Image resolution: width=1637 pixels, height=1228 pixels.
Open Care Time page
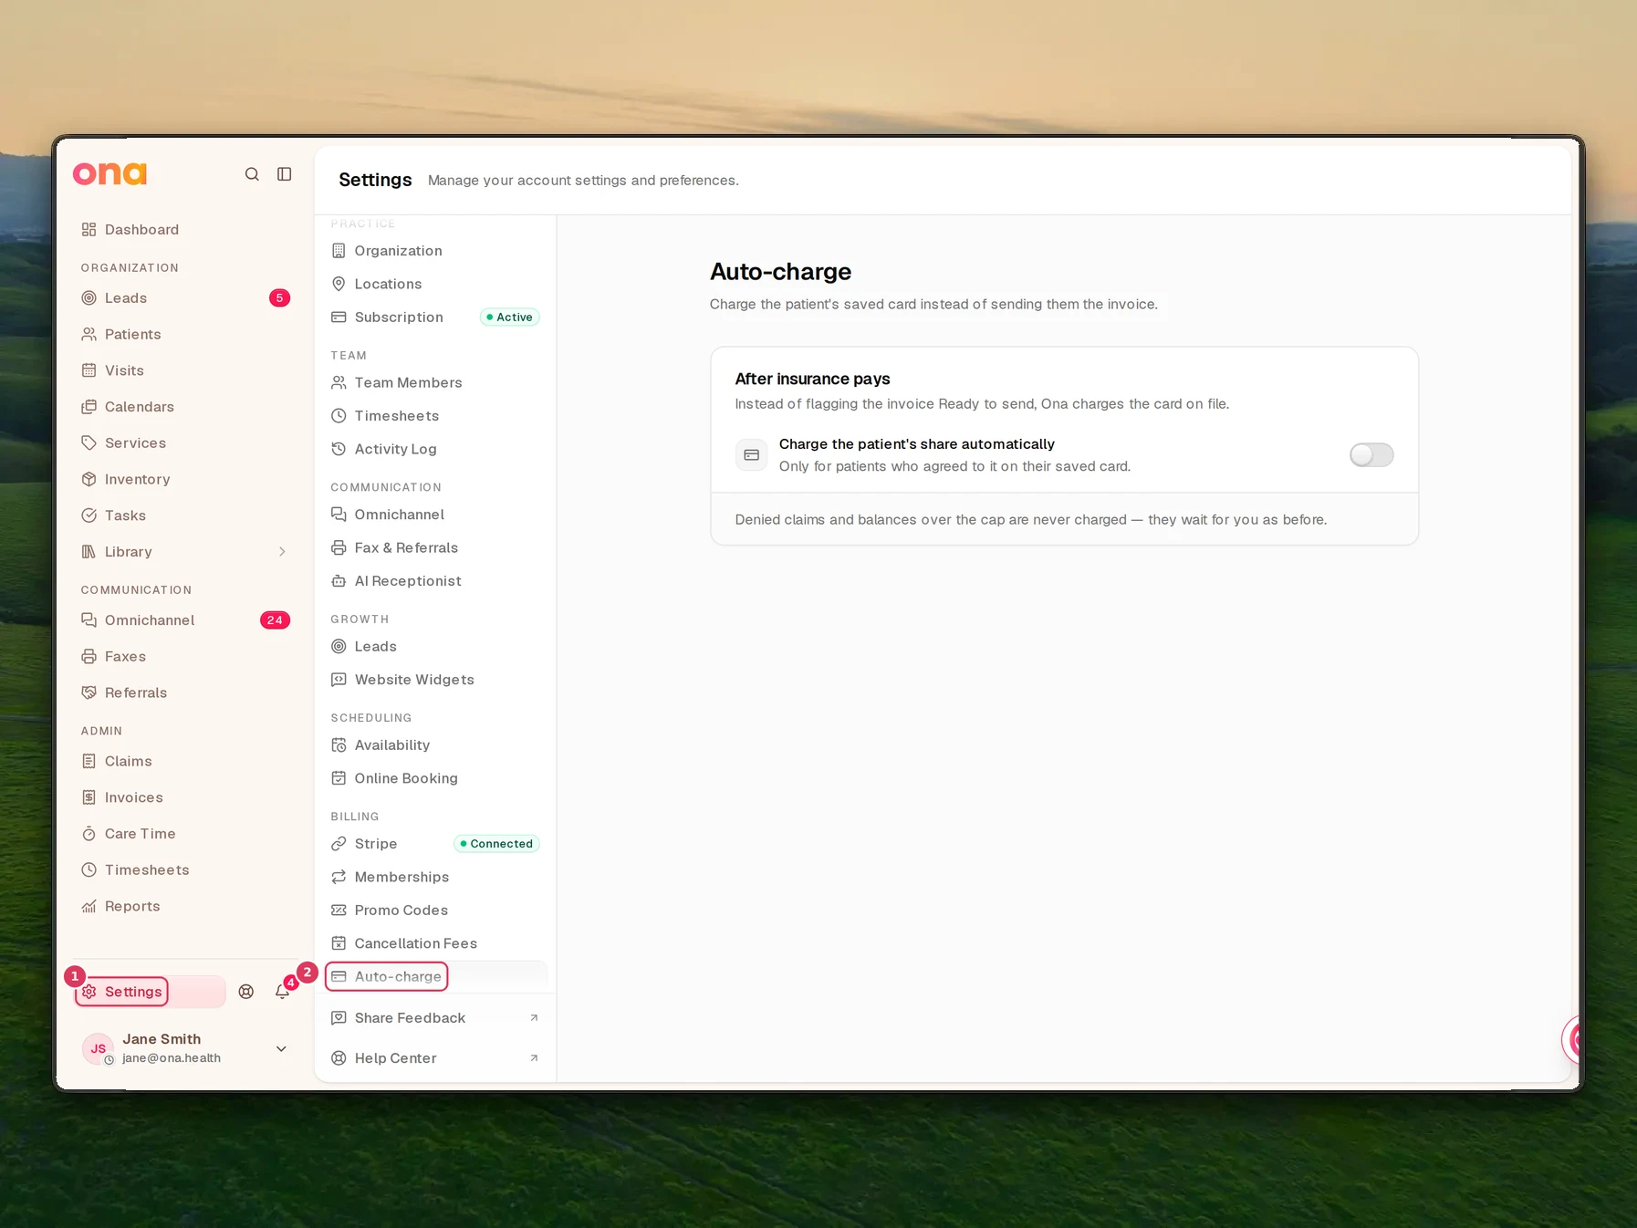coord(185,834)
